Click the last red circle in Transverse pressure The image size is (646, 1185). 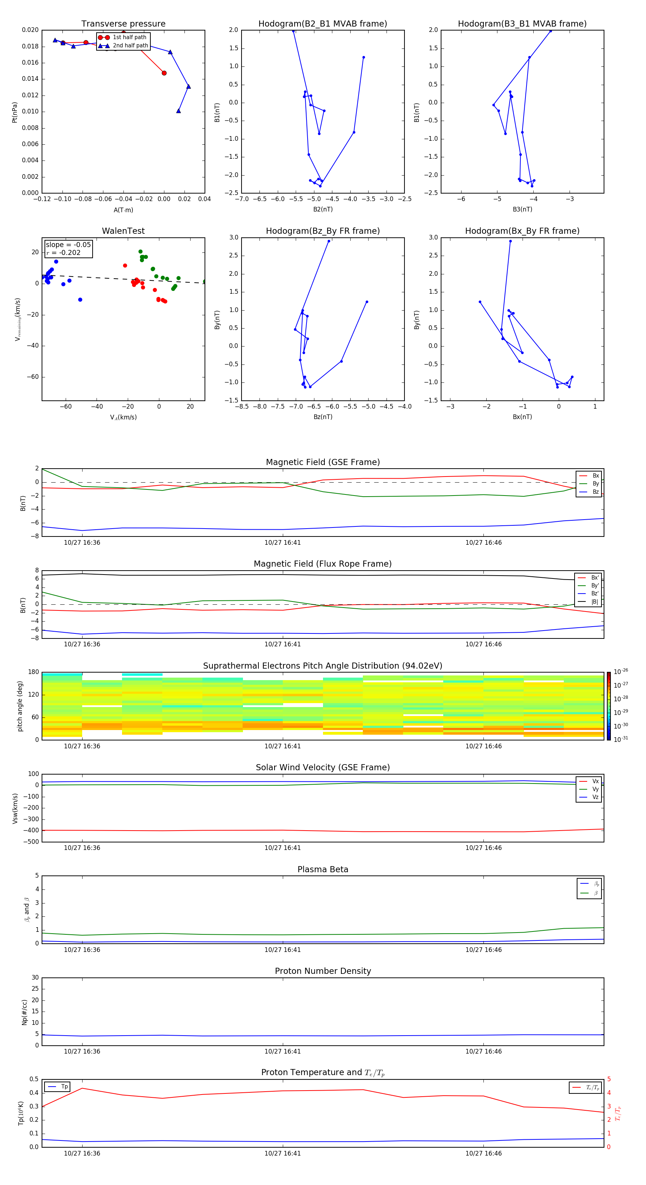pos(164,73)
